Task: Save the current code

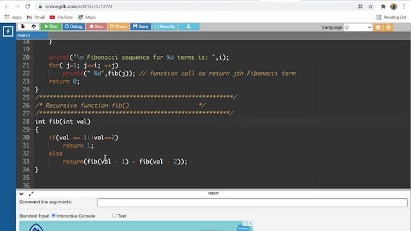Action: point(141,26)
